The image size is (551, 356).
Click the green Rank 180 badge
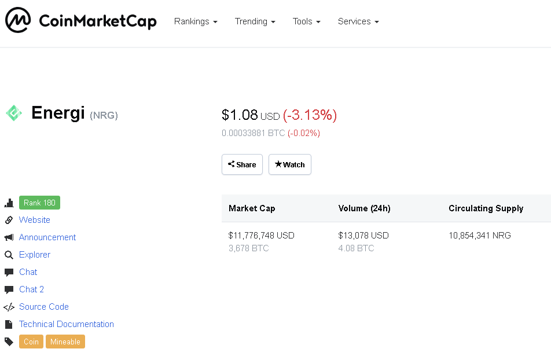[39, 203]
